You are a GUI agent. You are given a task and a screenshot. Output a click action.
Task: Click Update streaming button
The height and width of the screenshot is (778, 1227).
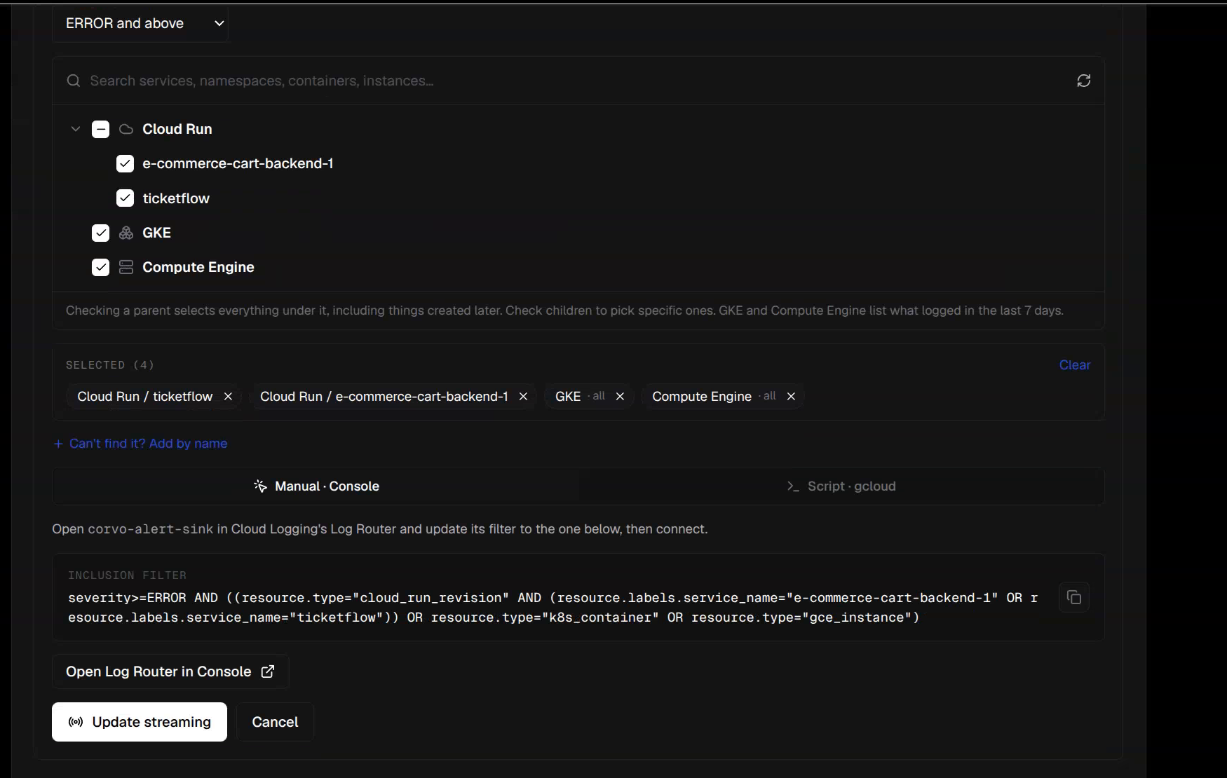[140, 722]
